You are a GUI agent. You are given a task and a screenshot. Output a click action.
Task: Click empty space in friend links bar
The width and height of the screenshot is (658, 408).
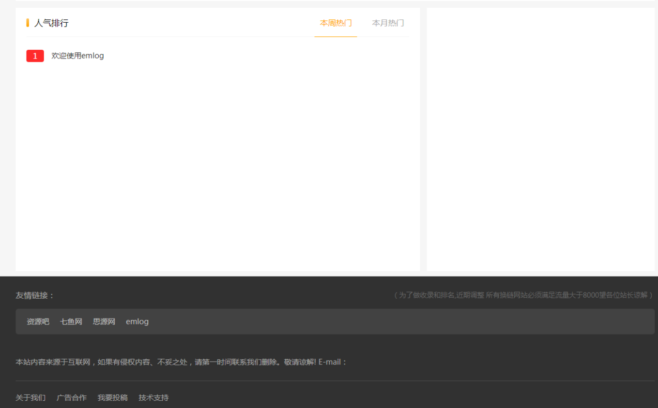point(387,321)
